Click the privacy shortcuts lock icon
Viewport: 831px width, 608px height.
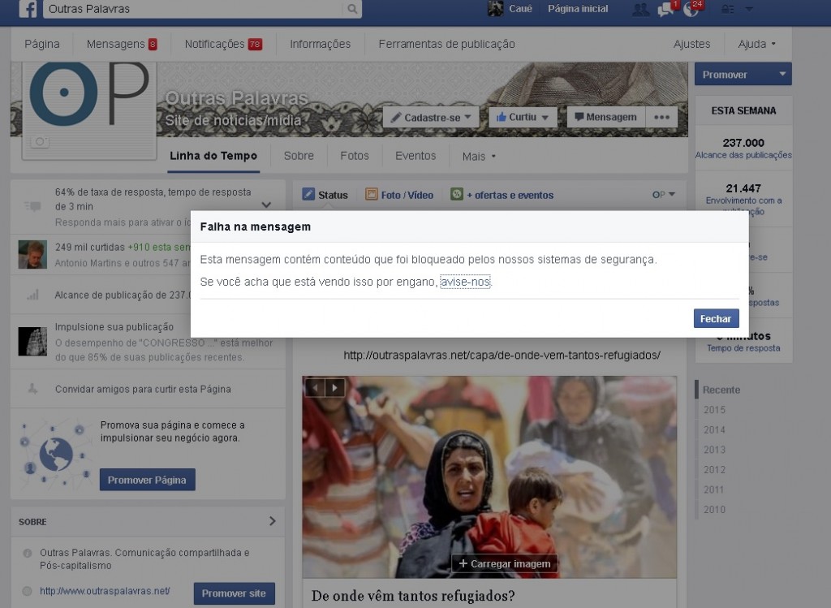tap(728, 9)
